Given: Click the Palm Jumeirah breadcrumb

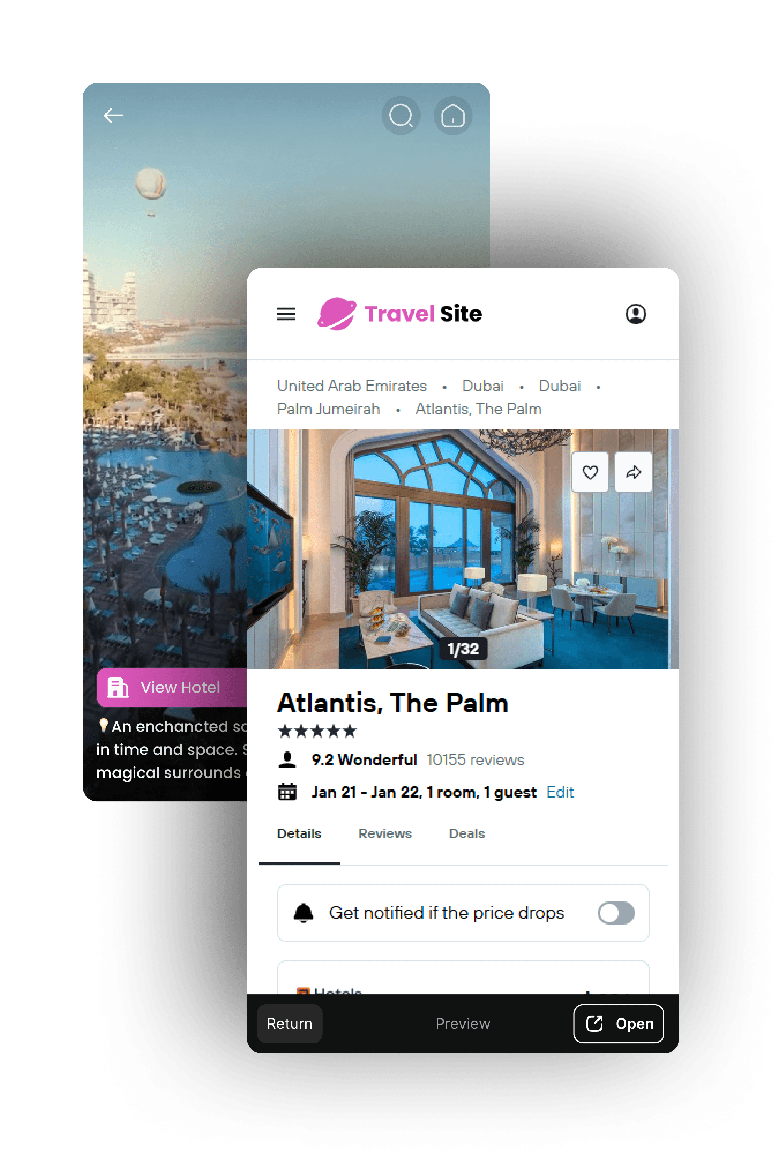Looking at the screenshot, I should (328, 409).
